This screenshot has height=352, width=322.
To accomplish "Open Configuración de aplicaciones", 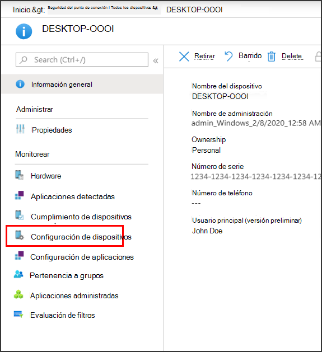I will coord(82,257).
